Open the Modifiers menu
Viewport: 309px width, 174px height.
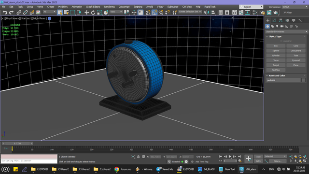point(63,7)
